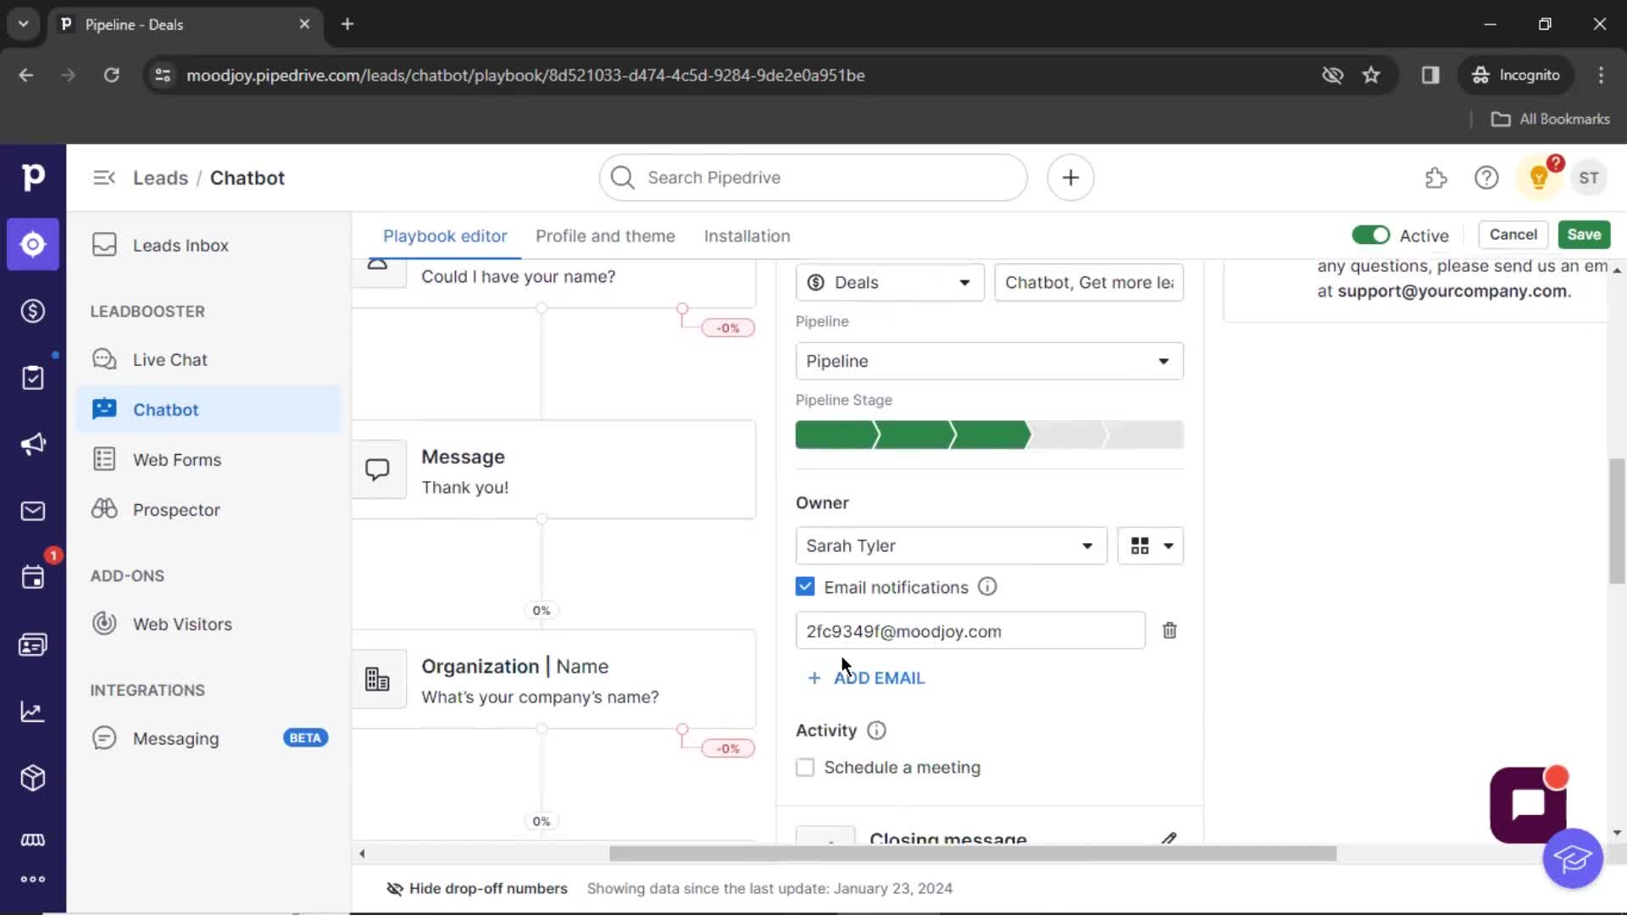
Task: Toggle the Active chatbot switch
Action: pyautogui.click(x=1370, y=235)
